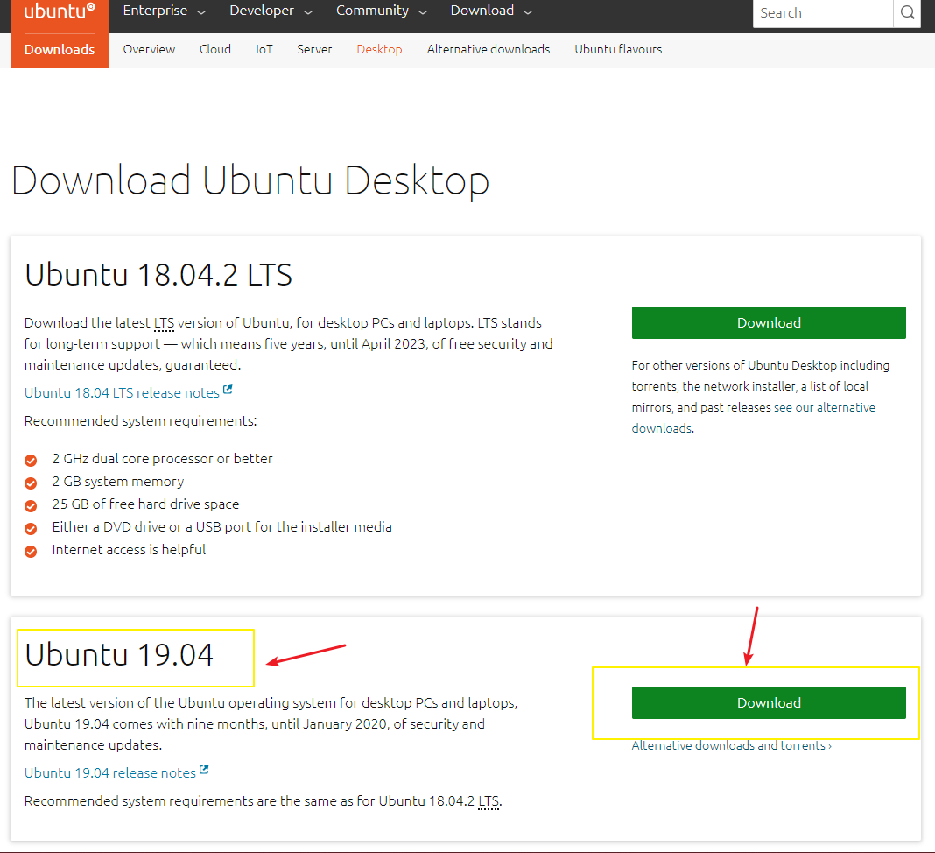Go to the Overview tab
This screenshot has width=935, height=853.
(149, 50)
